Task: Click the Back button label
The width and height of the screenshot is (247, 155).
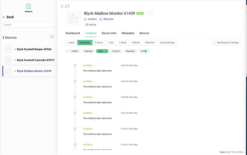Action: 10,17
